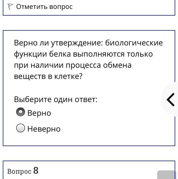The width and height of the screenshot is (178, 179).
Task: Choose answer by clicking the "Верно" label
Action: 39,113
